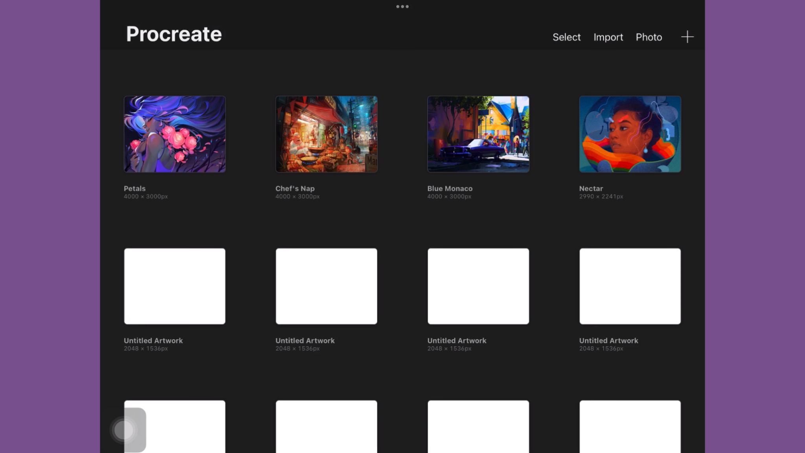Open second Untitled Artwork in second row

pos(326,286)
